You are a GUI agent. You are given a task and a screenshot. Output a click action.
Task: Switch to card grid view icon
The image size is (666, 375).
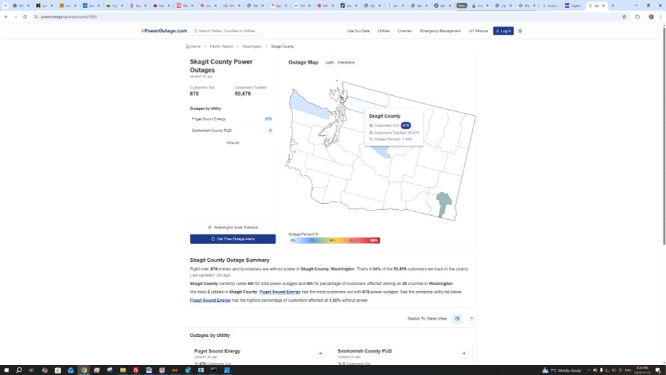(458, 318)
